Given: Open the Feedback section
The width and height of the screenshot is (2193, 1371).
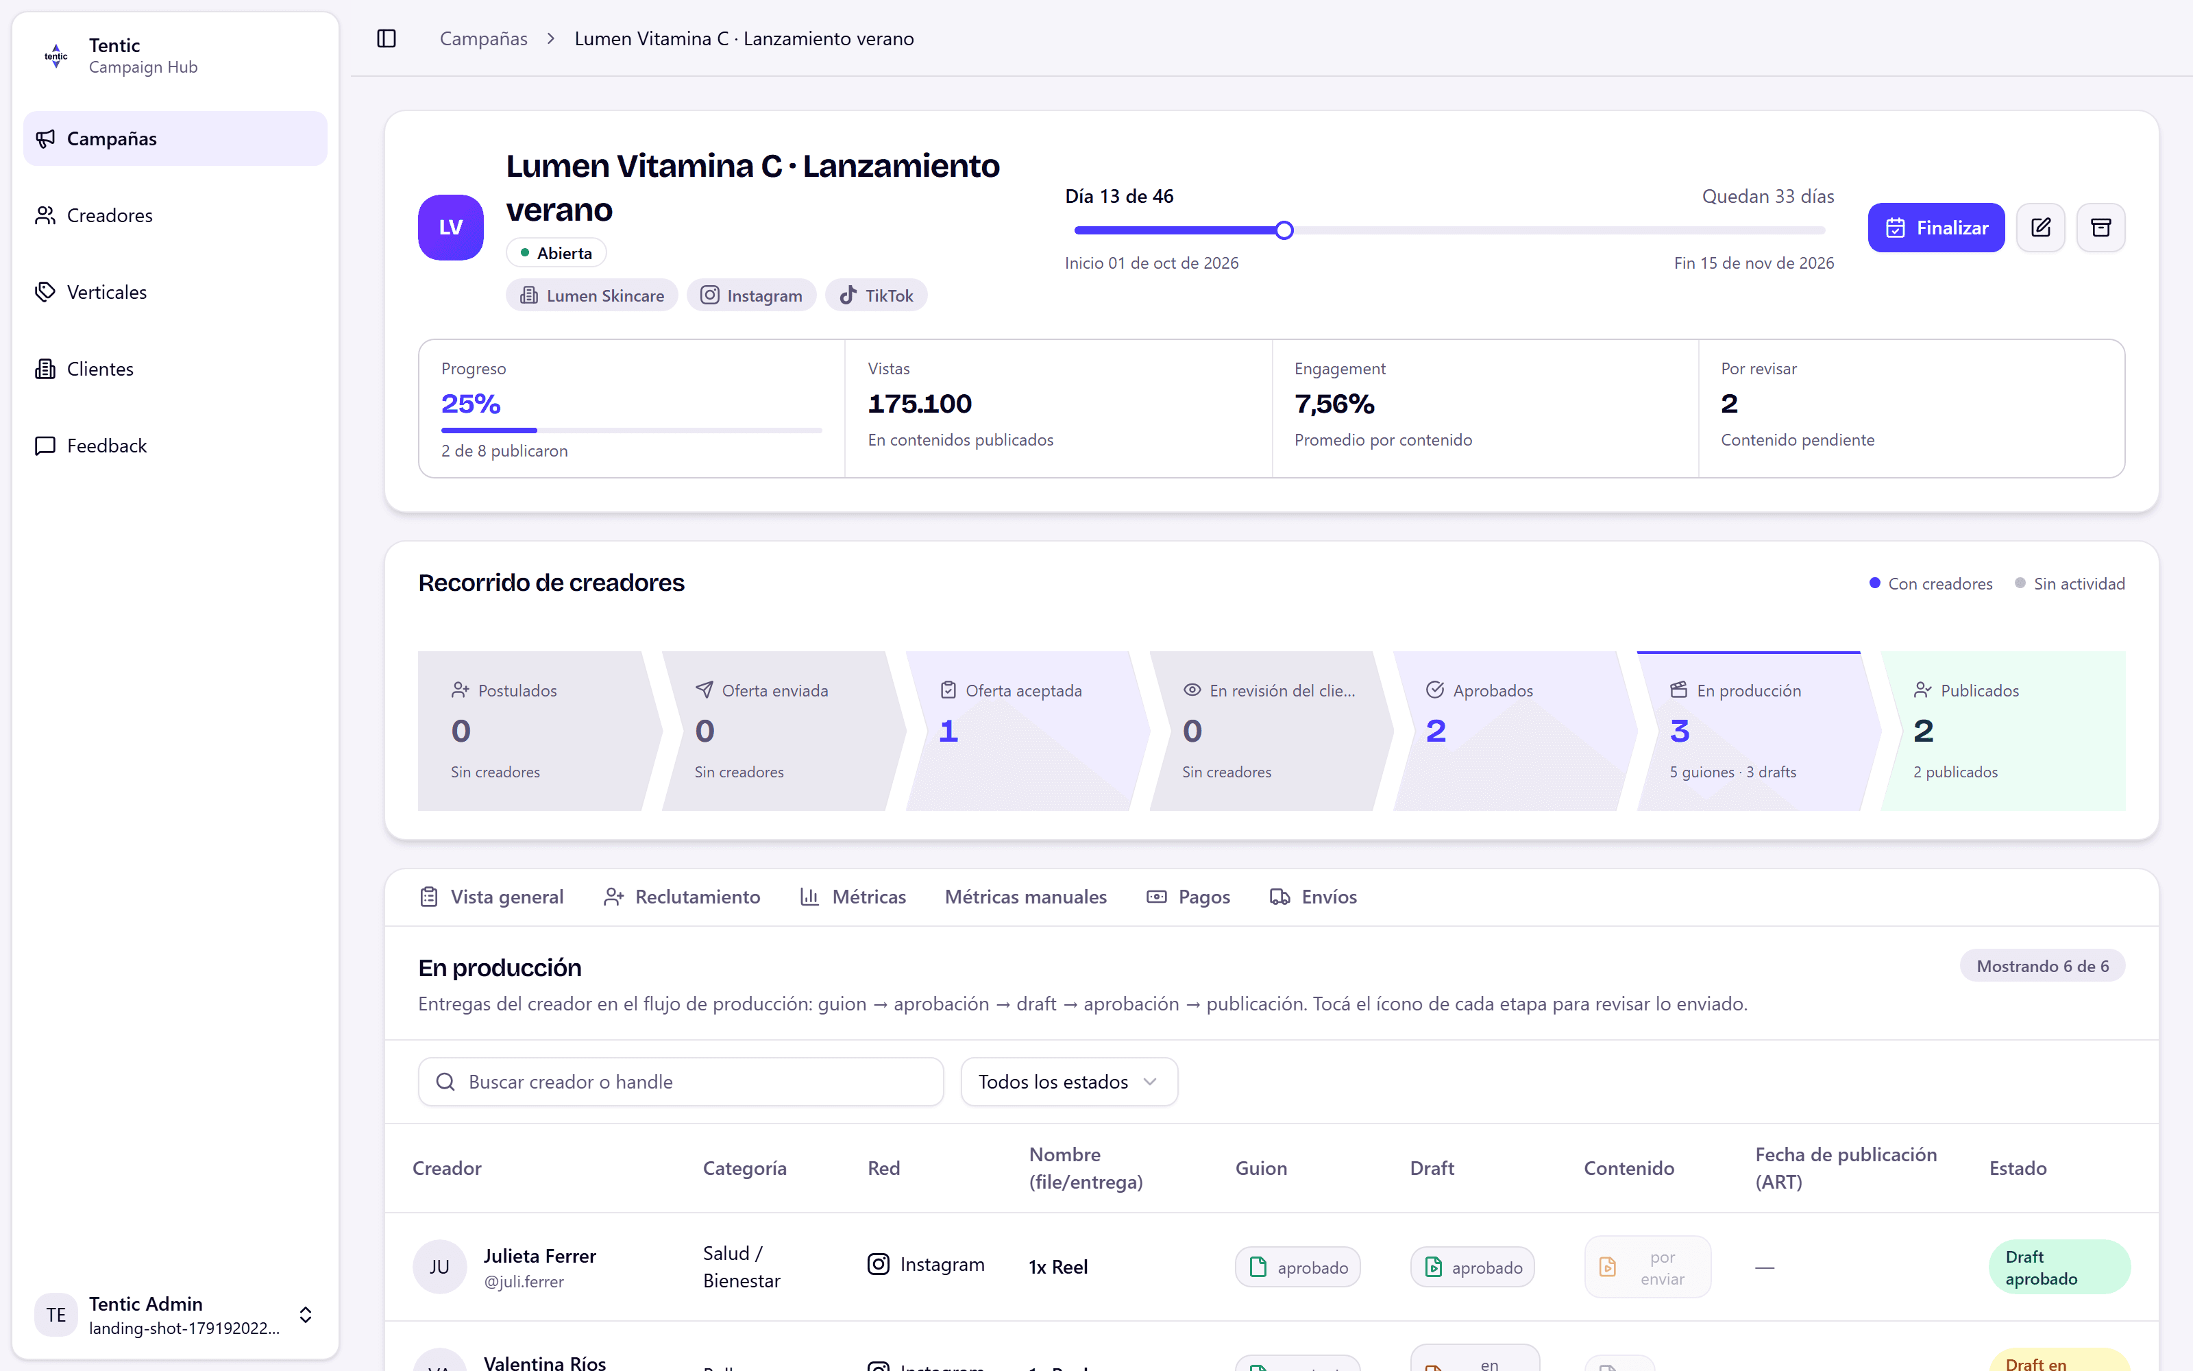Looking at the screenshot, I should [175, 446].
